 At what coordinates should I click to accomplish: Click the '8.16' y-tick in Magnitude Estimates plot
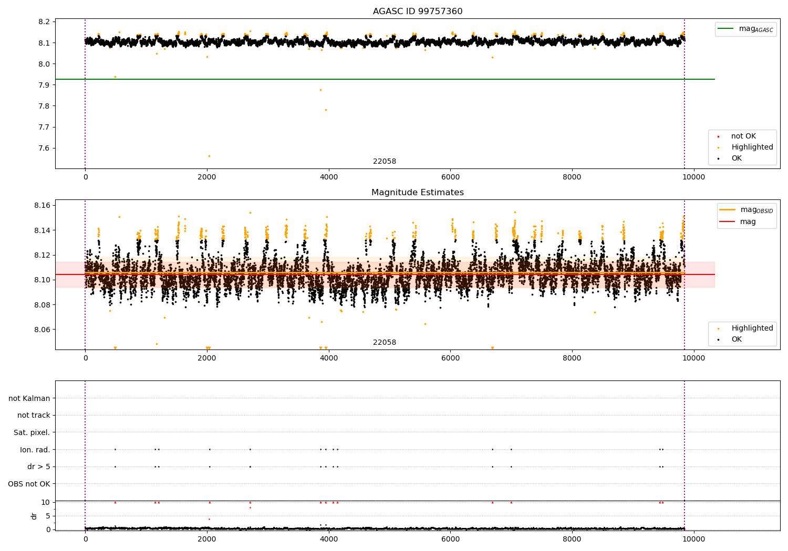(x=43, y=205)
